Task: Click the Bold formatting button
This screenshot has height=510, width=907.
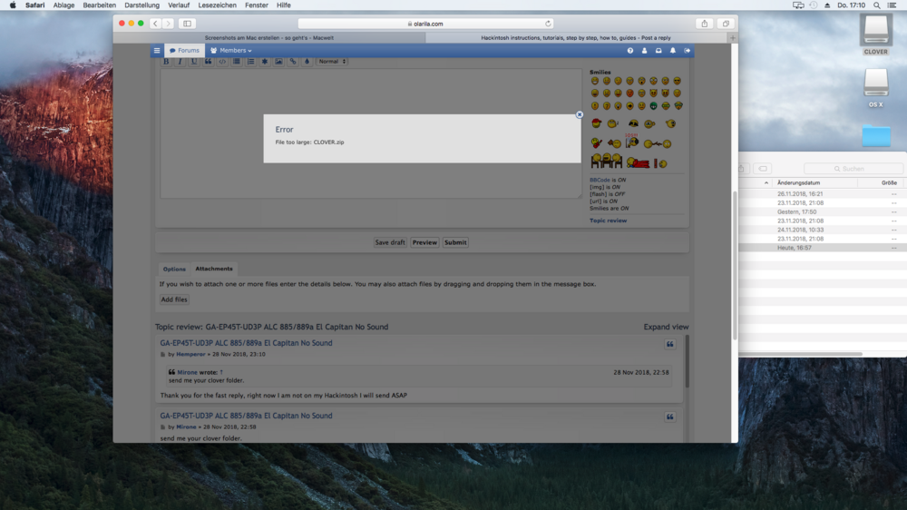Action: pos(166,62)
